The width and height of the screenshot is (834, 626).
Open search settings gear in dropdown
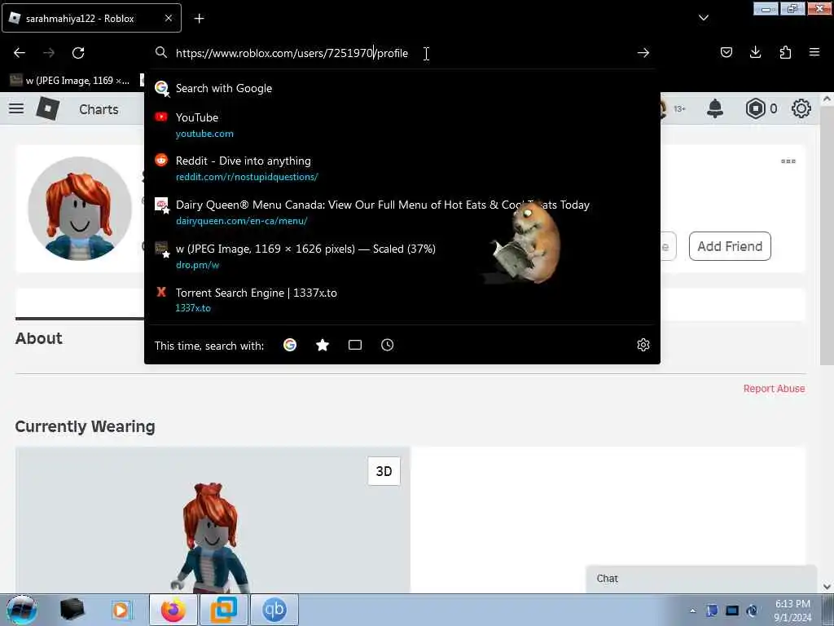pyautogui.click(x=643, y=345)
